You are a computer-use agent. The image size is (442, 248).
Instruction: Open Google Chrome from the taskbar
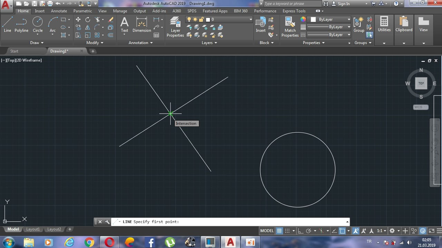(x=89, y=242)
